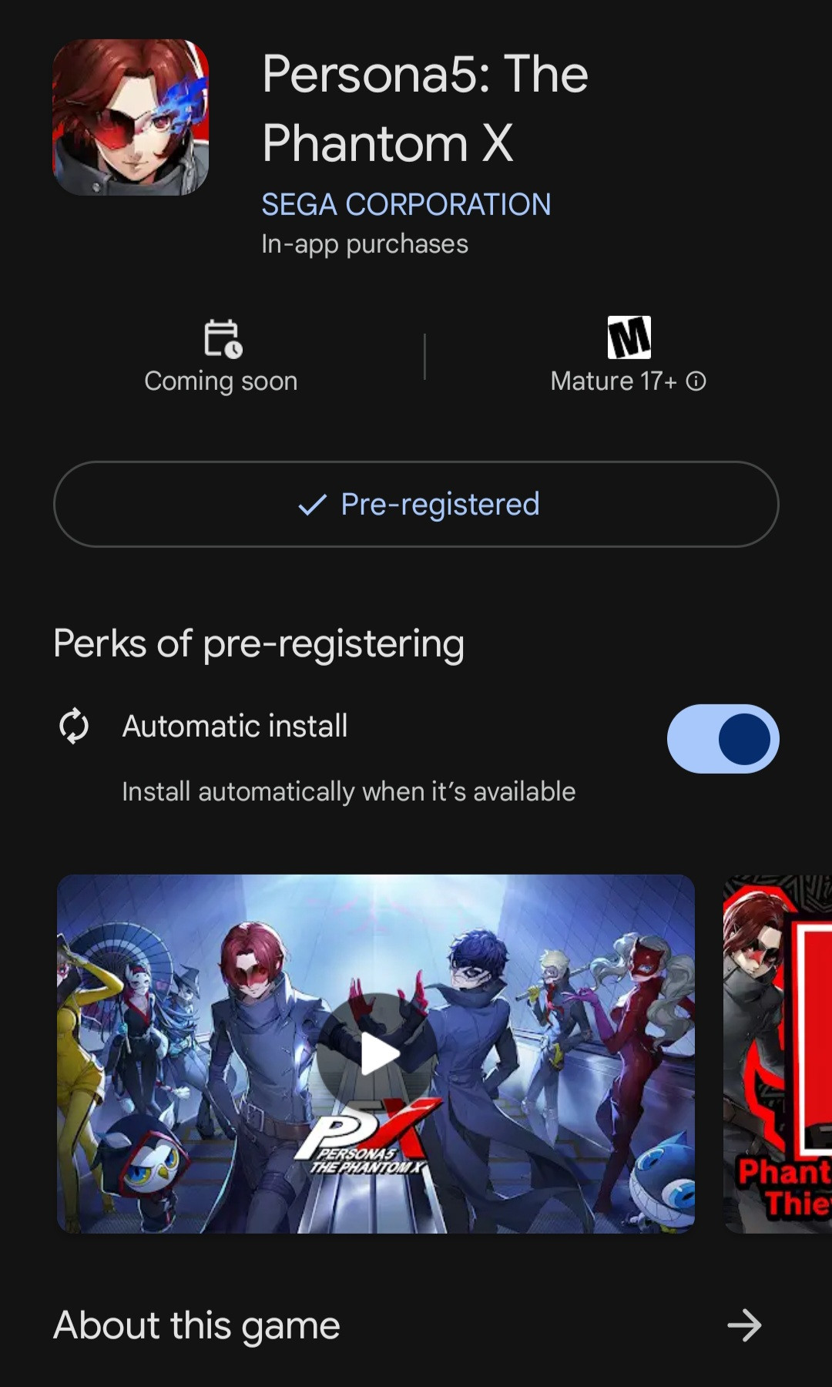
Task: Tap P5X logo on trailer thumbnail
Action: tap(370, 1139)
